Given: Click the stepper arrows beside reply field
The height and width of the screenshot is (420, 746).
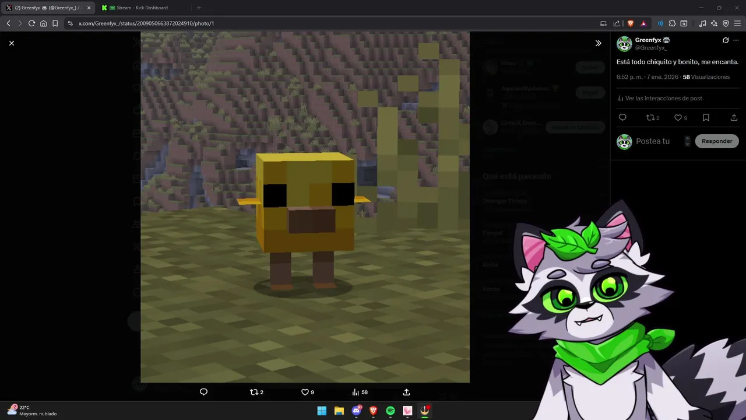Looking at the screenshot, I should (x=687, y=141).
